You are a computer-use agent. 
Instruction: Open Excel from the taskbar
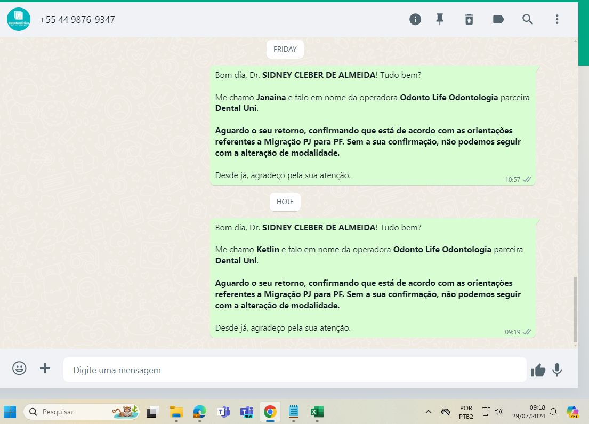(x=317, y=412)
